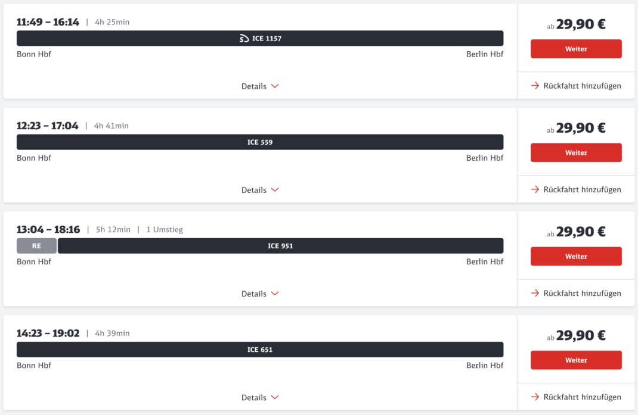Click Weiter for the 12:23 ICE 559 trip

pyautogui.click(x=576, y=152)
